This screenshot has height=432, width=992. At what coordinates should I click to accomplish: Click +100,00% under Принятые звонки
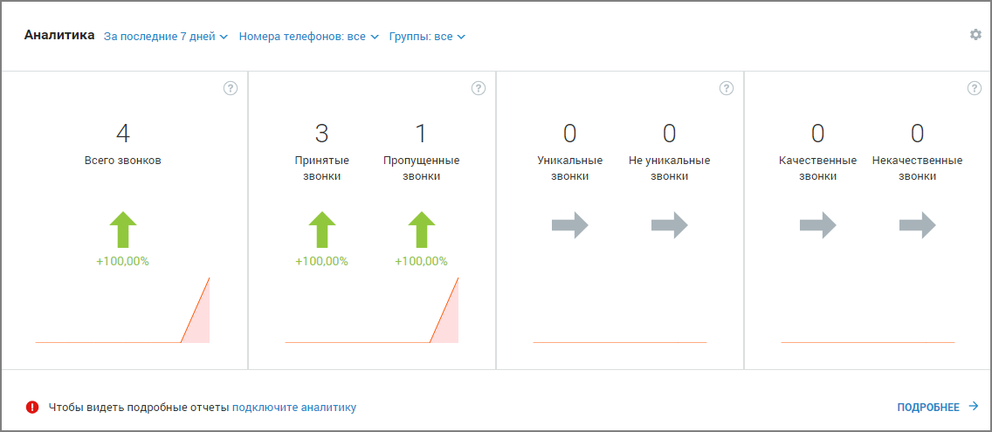tap(321, 261)
